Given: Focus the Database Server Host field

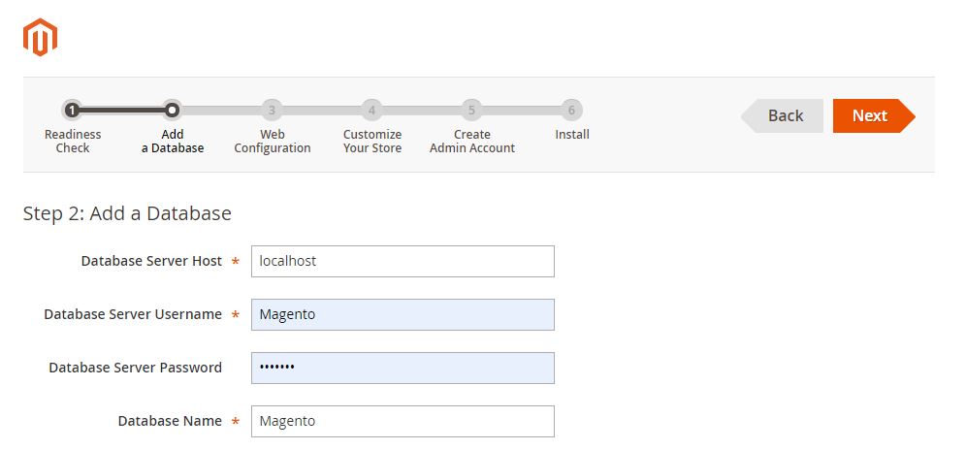Looking at the screenshot, I should click(x=402, y=262).
